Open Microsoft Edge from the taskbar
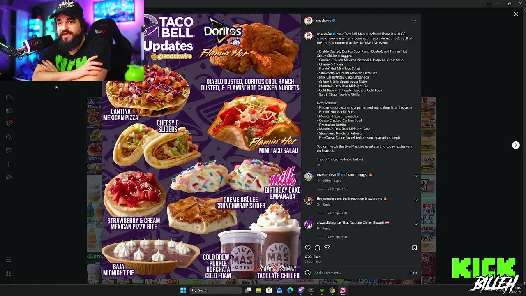 click(290, 290)
